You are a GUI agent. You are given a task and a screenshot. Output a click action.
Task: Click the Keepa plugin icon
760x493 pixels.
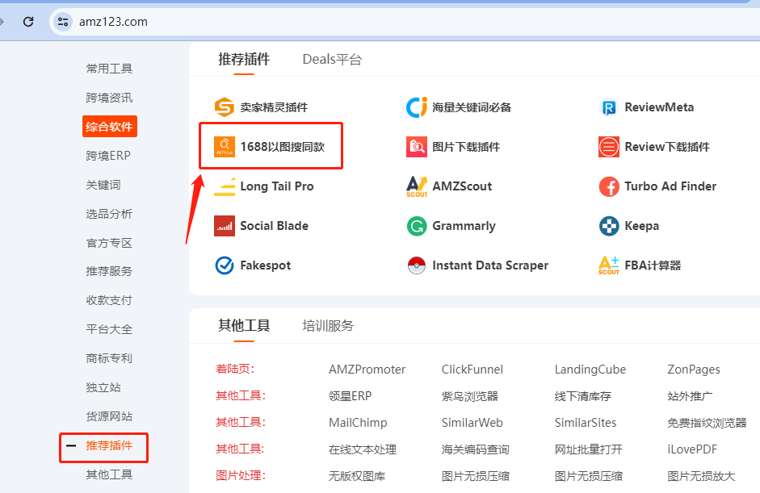coord(609,226)
